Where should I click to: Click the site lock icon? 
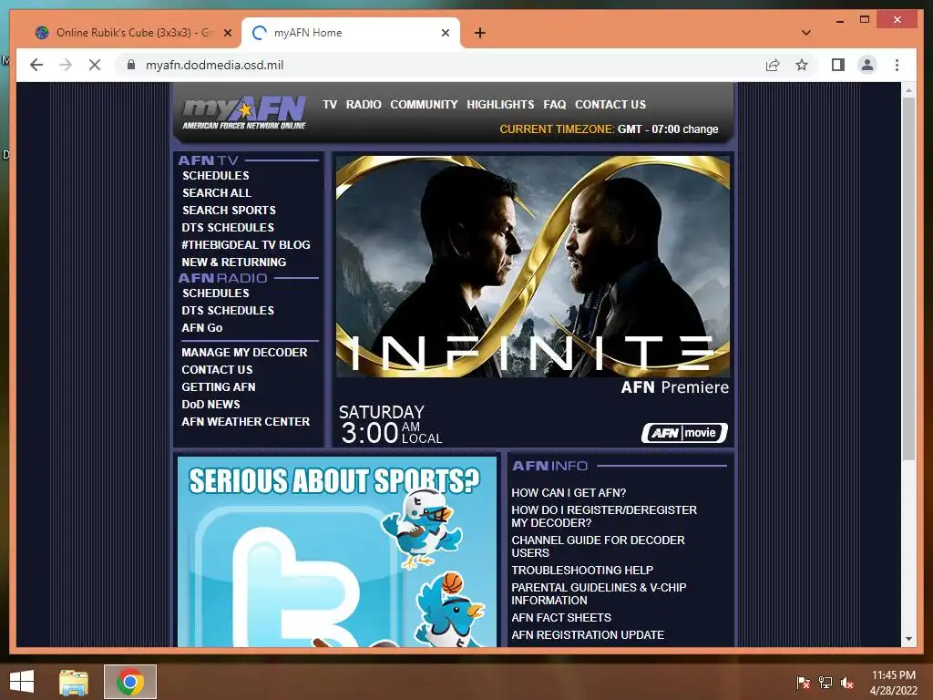click(131, 65)
